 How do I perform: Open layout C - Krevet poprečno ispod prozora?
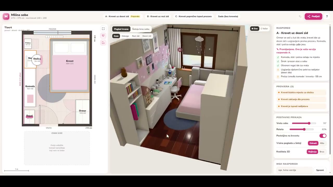pos(193,16)
